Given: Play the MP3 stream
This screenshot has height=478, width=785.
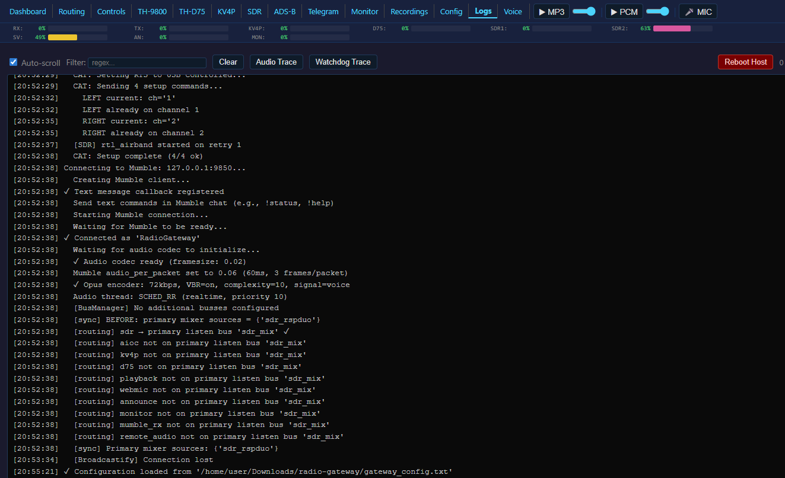Looking at the screenshot, I should pos(551,11).
